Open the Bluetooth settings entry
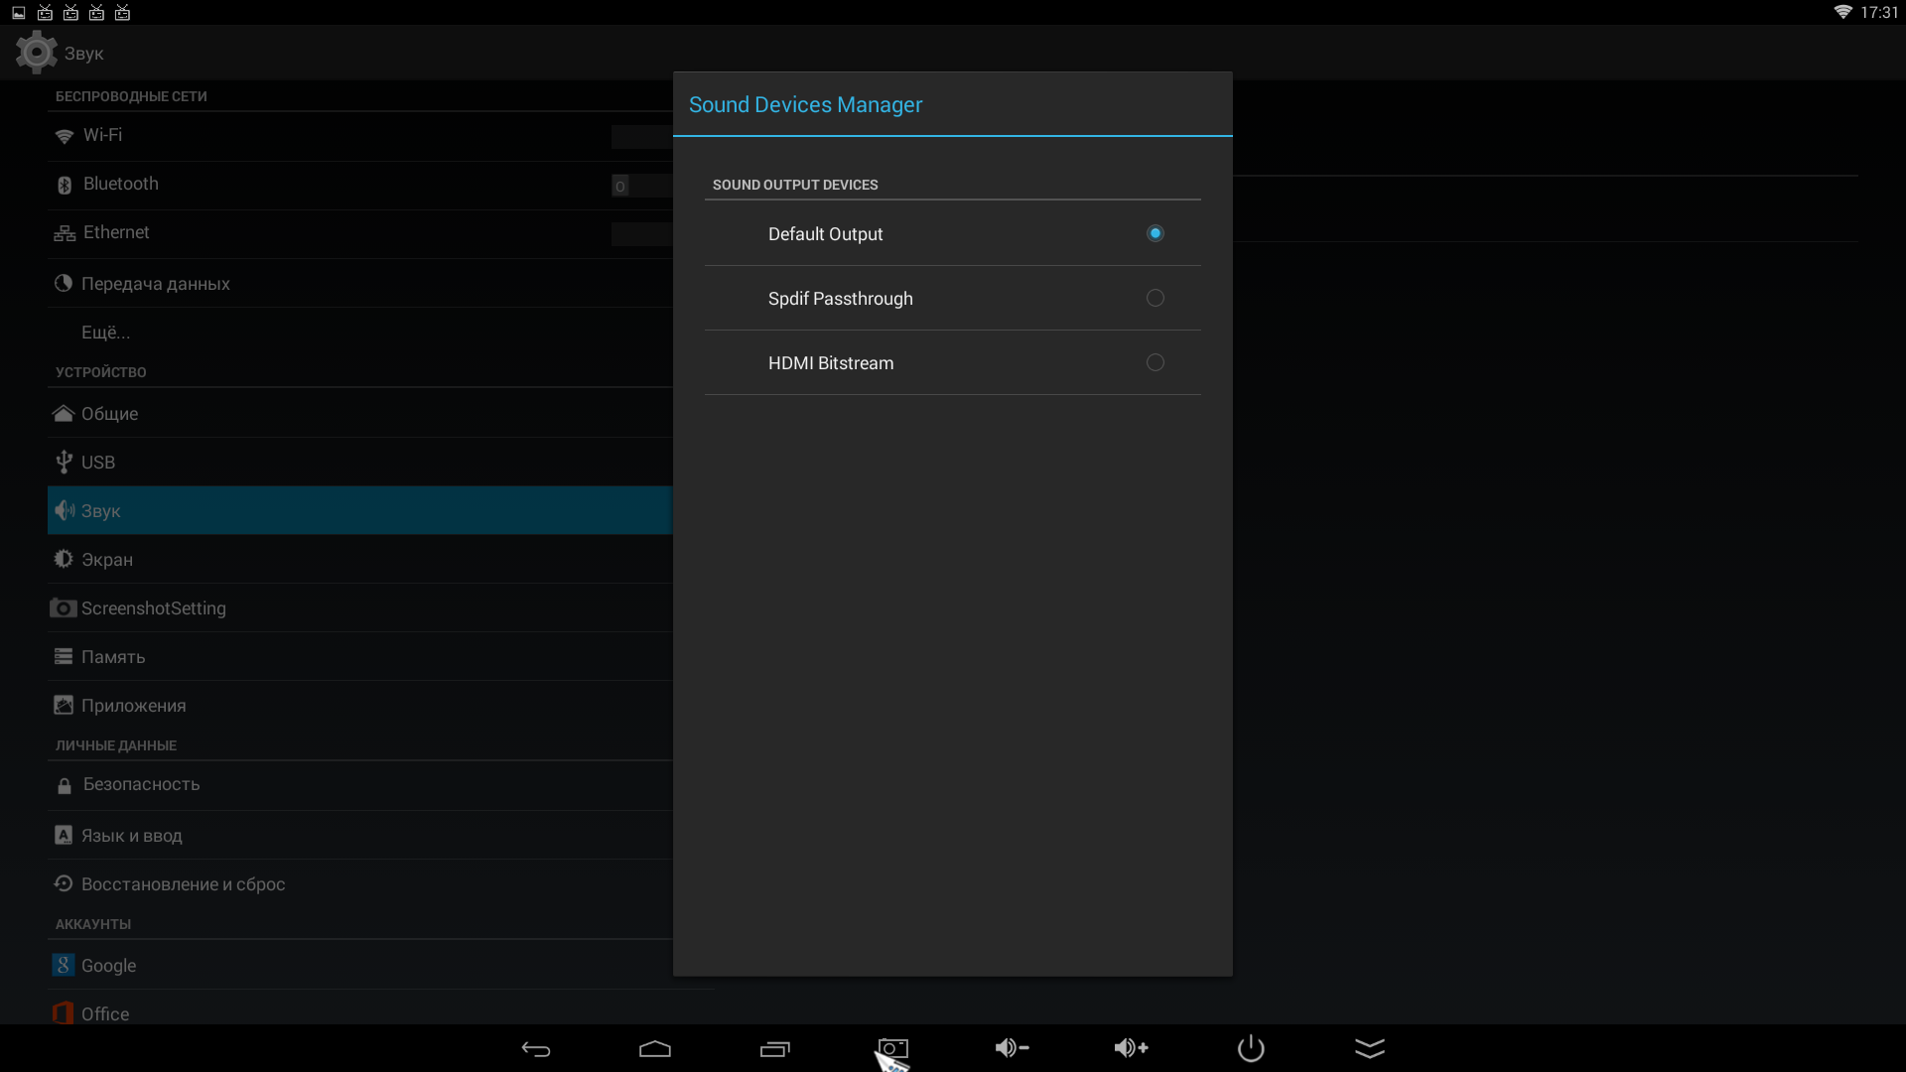 (x=121, y=184)
